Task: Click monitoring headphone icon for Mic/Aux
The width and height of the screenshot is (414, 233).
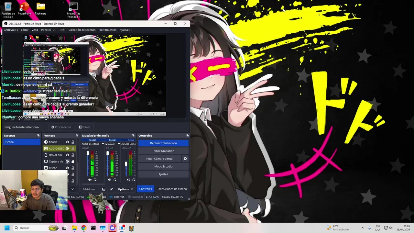Action: 115,180
